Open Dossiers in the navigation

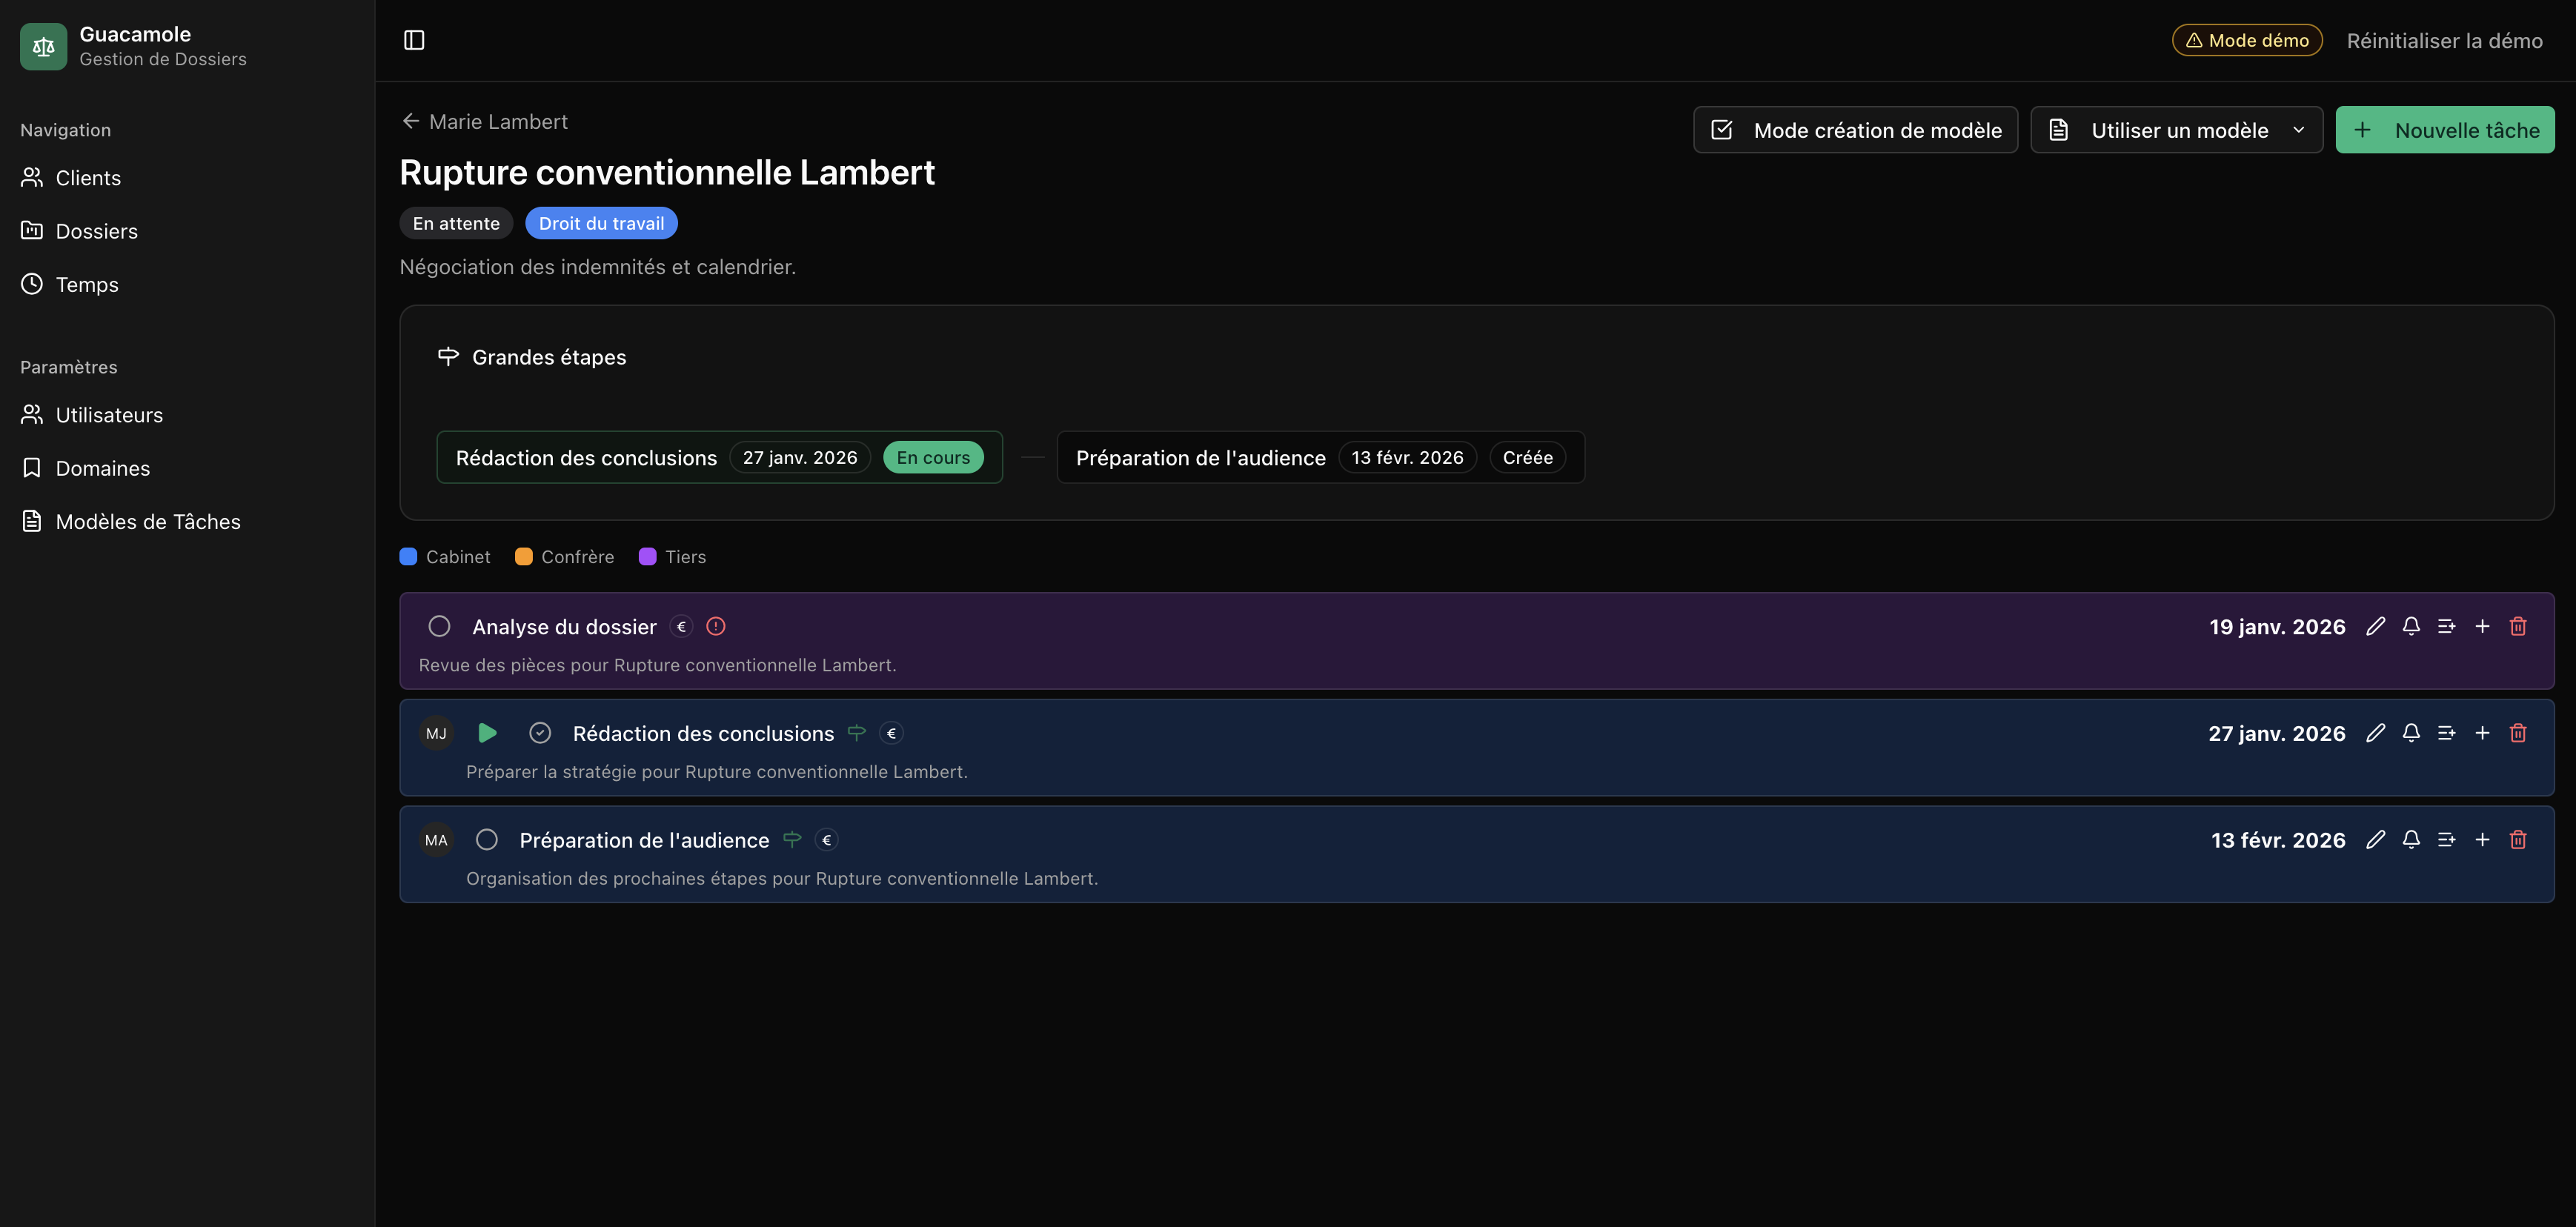tap(96, 231)
